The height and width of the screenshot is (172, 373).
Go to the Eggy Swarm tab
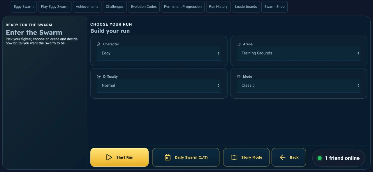[24, 7]
